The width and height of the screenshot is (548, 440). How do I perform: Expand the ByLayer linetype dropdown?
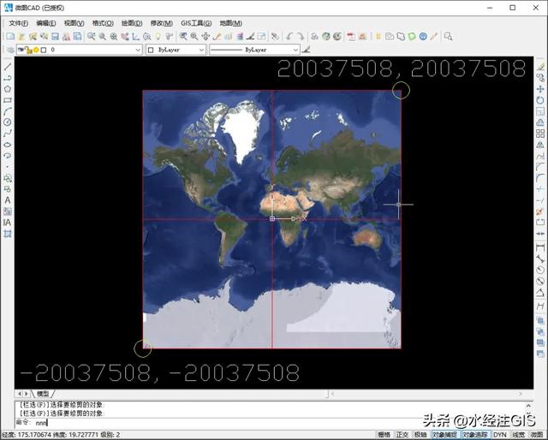(x=295, y=50)
